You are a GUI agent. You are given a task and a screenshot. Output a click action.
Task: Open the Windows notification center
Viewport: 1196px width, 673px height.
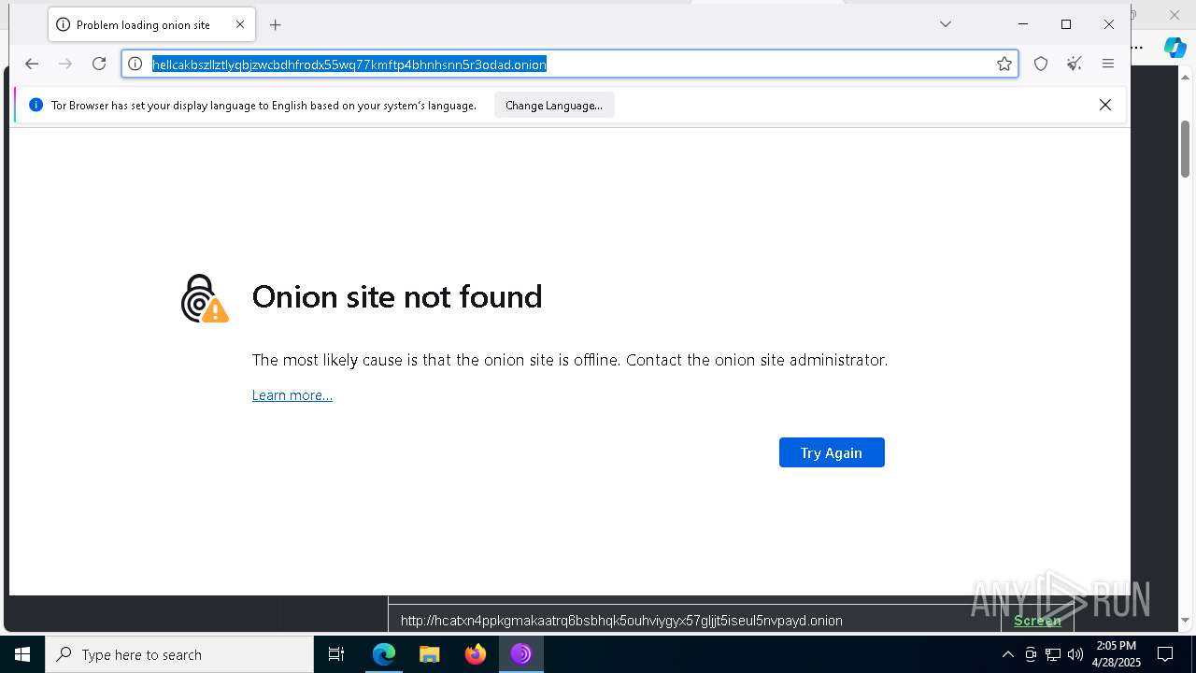(x=1165, y=654)
